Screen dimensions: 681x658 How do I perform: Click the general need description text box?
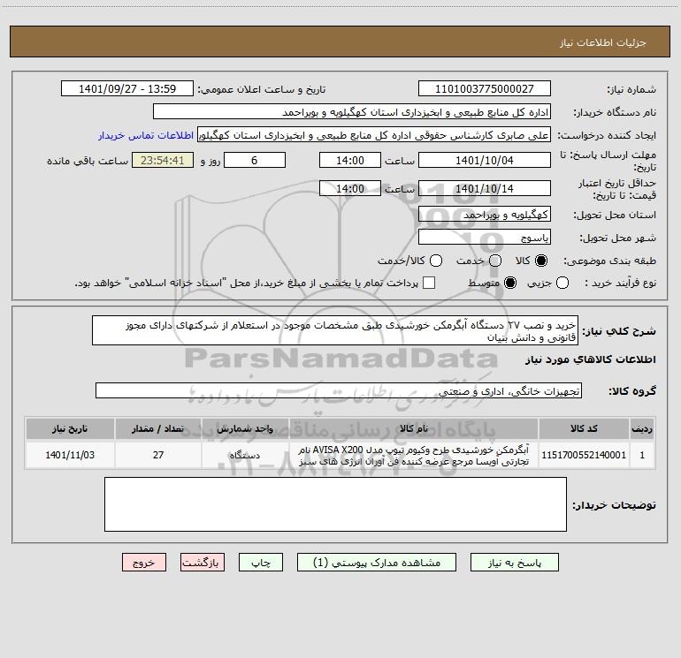point(335,331)
